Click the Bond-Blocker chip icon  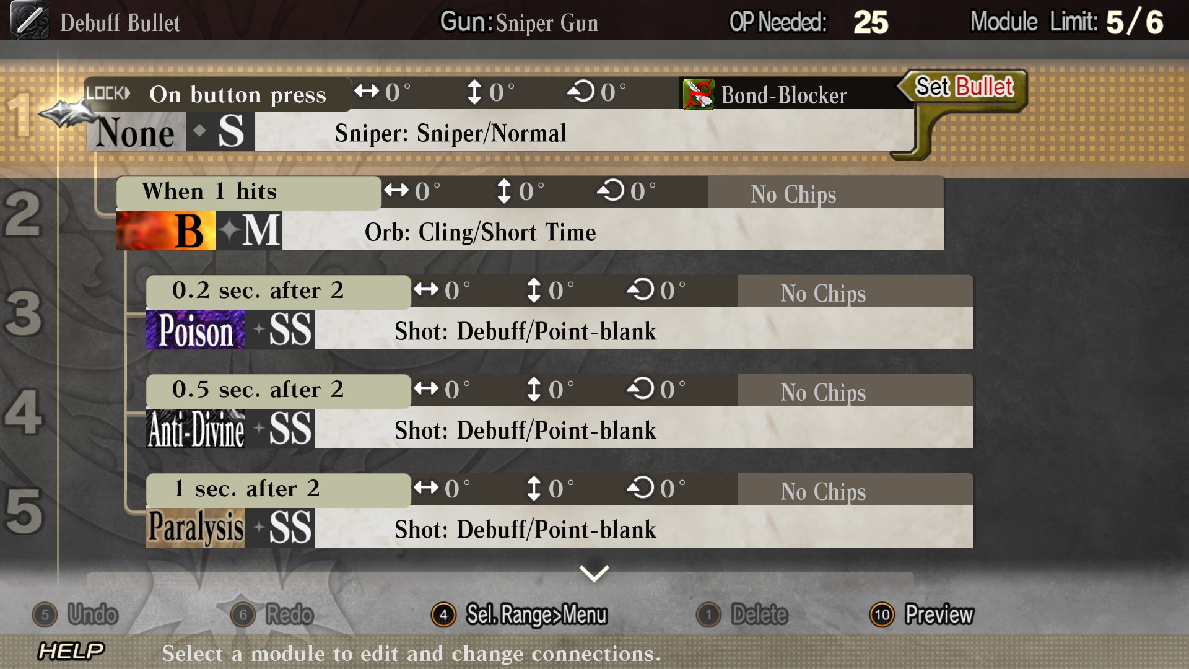click(698, 95)
